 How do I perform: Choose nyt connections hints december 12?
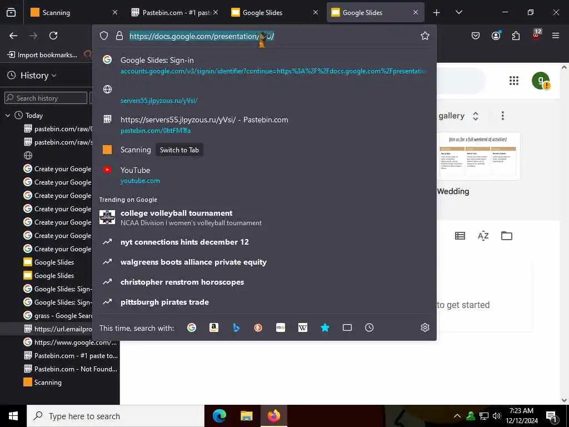264,242
